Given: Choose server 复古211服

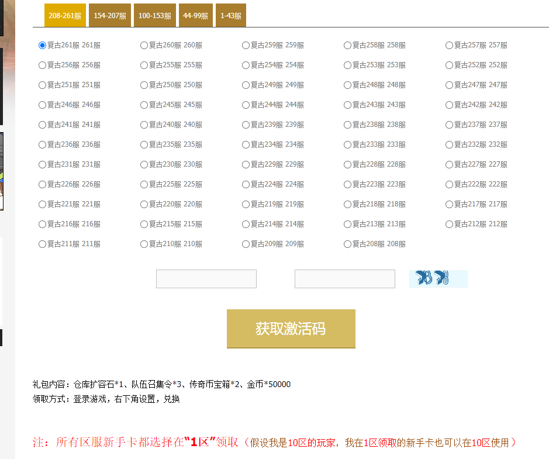Looking at the screenshot, I should click(42, 244).
